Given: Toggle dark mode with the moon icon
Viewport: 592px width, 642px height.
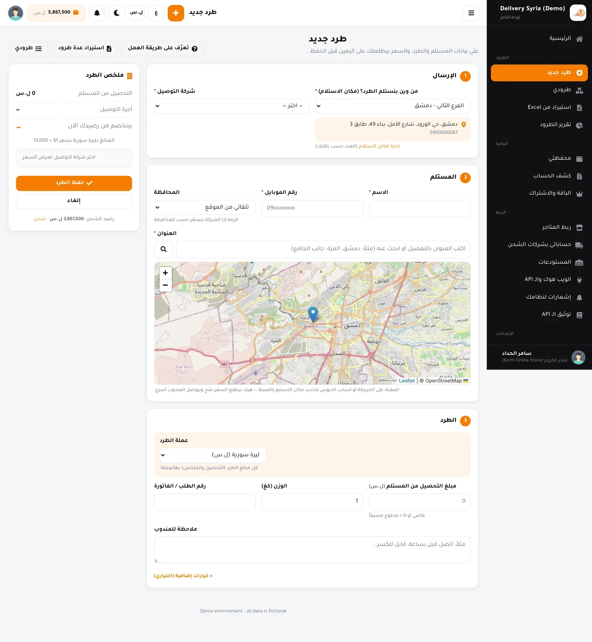Looking at the screenshot, I should coord(117,13).
